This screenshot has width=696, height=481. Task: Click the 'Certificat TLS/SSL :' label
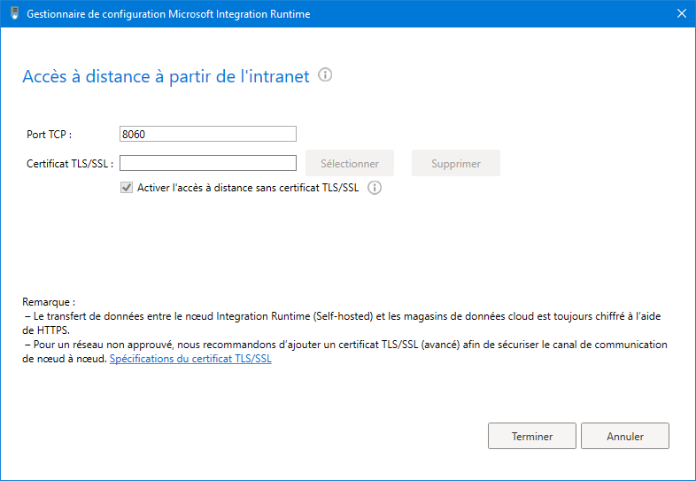[70, 164]
